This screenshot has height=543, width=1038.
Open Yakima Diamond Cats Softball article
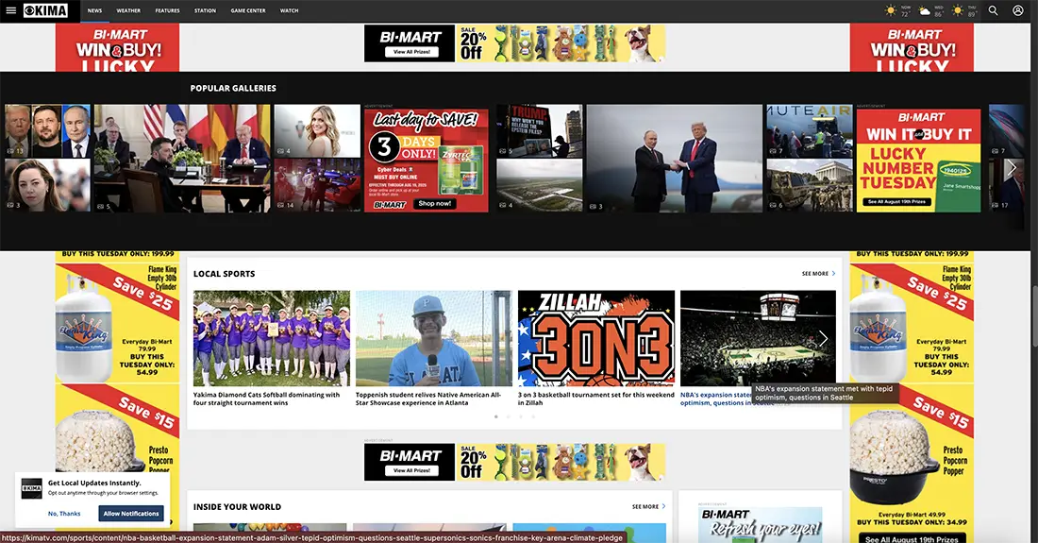pyautogui.click(x=266, y=399)
